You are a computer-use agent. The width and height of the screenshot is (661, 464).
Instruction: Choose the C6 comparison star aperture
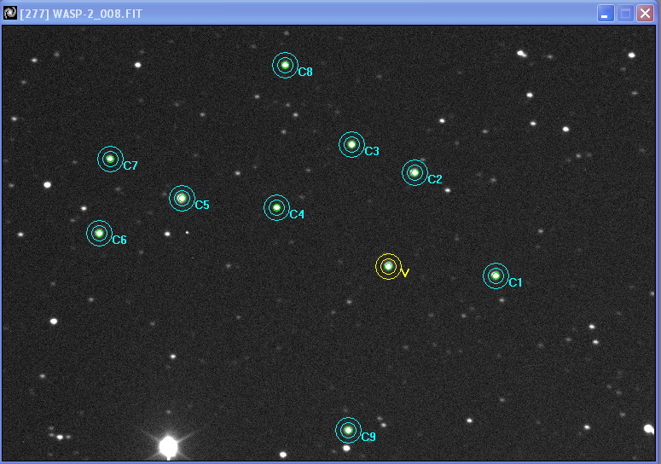coord(99,233)
